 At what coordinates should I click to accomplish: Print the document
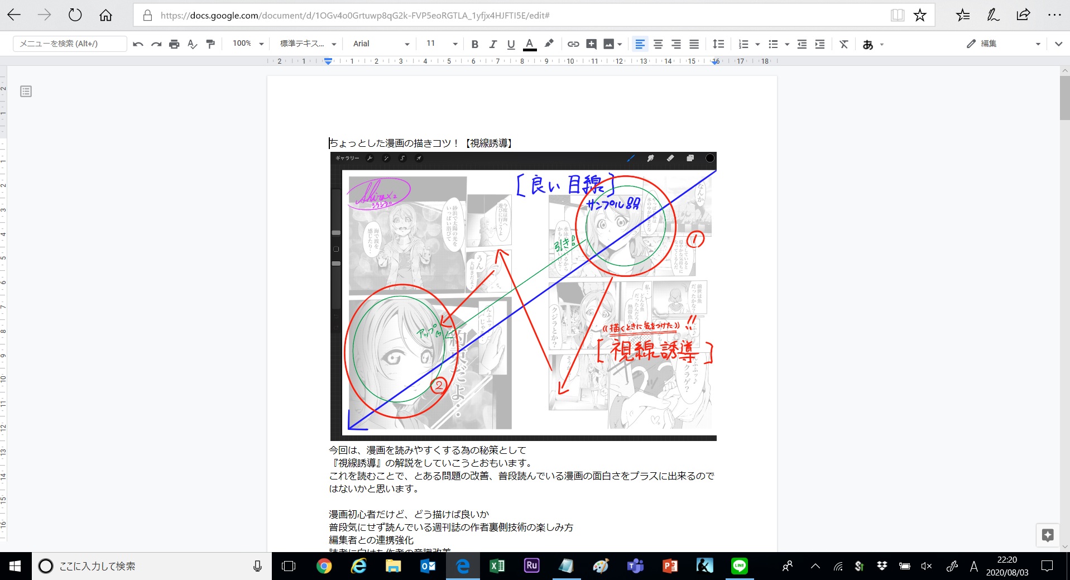pos(174,44)
